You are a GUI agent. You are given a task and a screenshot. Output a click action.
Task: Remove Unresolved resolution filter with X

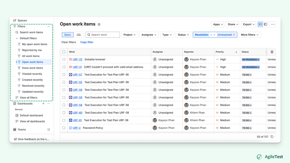[x=234, y=35]
